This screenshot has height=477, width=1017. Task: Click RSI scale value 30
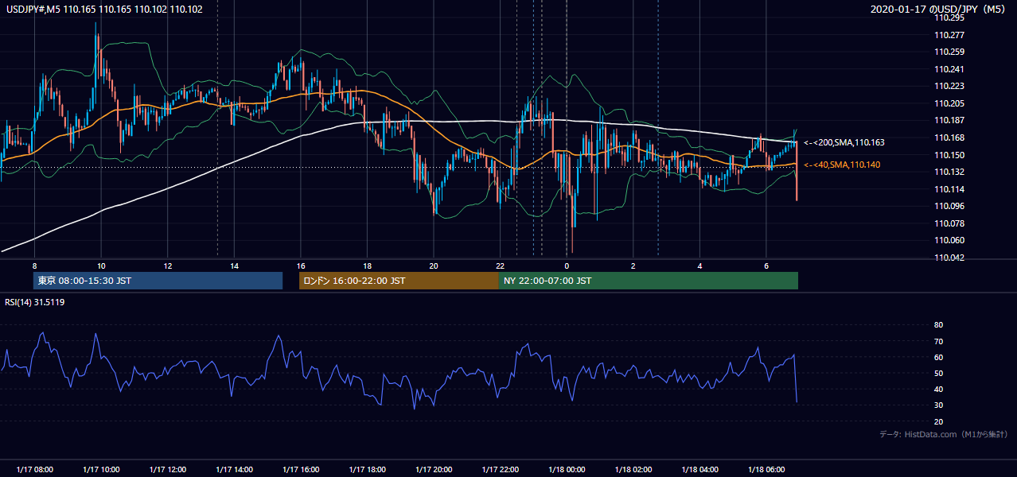[x=939, y=405]
